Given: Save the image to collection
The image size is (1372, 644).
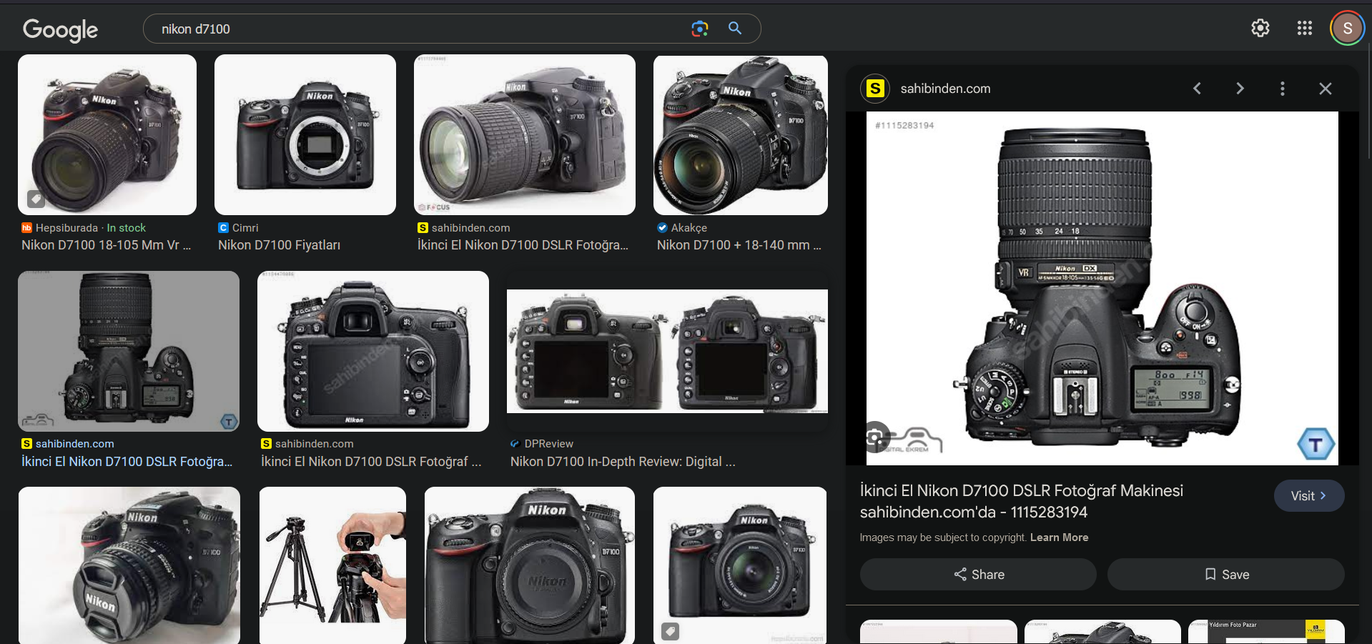Looking at the screenshot, I should coord(1225,575).
